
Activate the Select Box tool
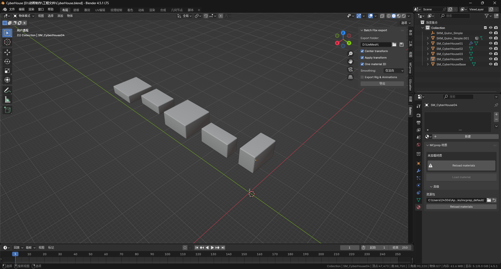7,33
